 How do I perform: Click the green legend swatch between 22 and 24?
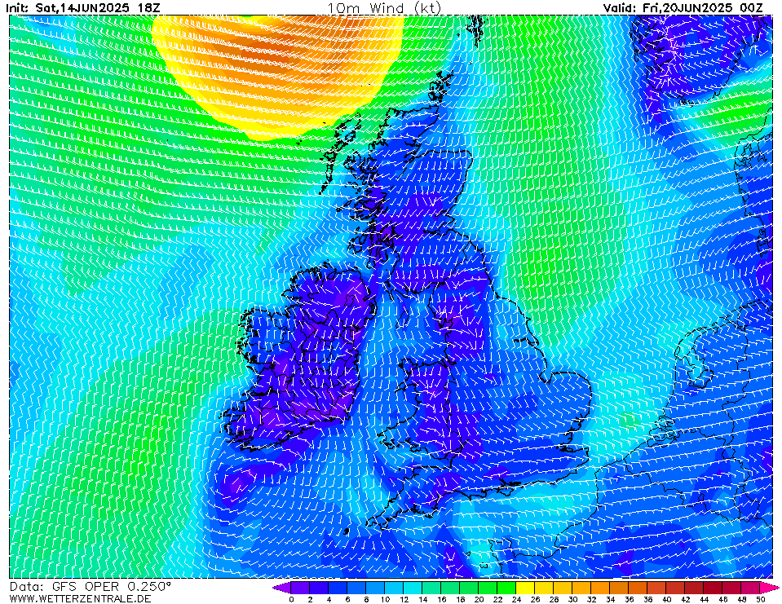[x=506, y=588]
